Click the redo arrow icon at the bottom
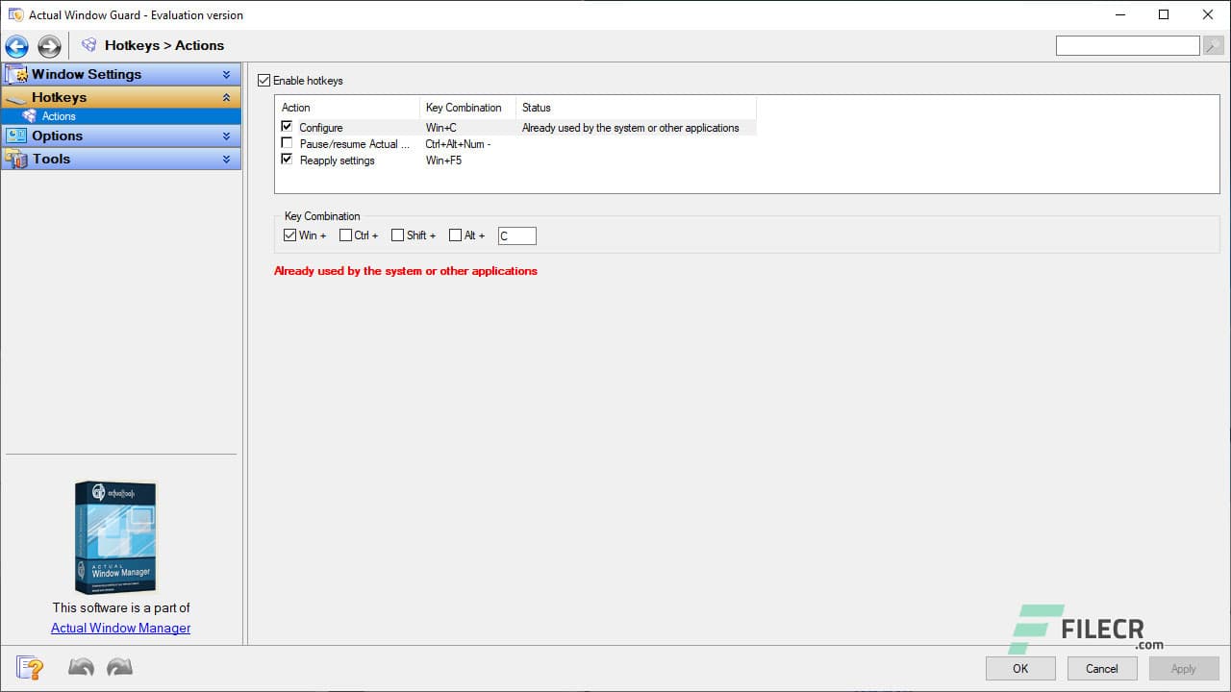This screenshot has width=1231, height=692. coord(119,666)
